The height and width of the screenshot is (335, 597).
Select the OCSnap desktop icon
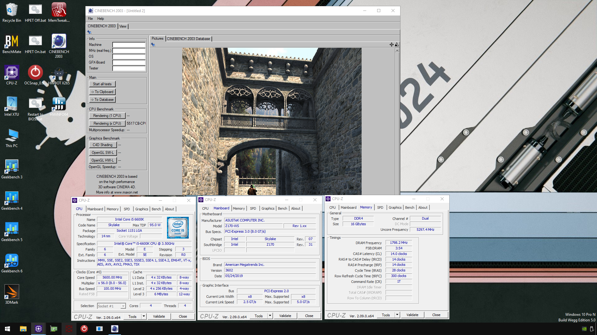click(35, 75)
